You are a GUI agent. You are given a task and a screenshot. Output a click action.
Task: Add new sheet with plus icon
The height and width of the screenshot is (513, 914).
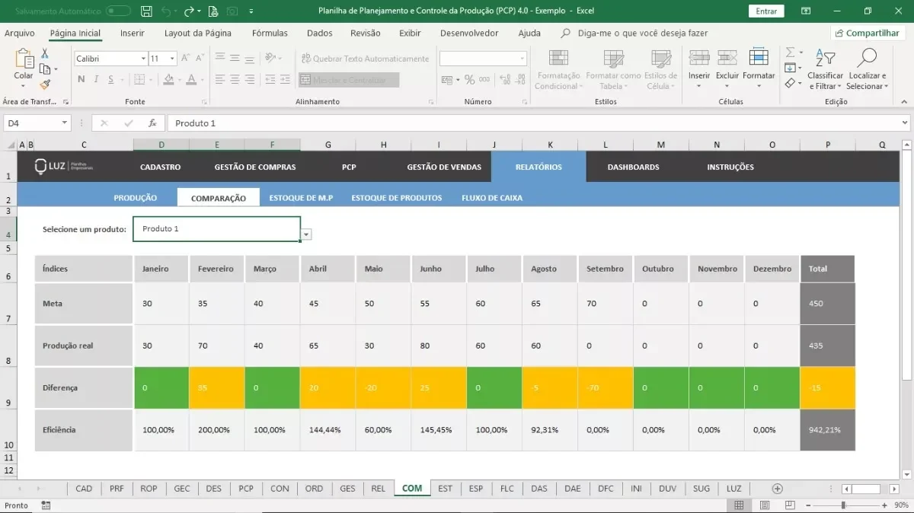pos(778,489)
